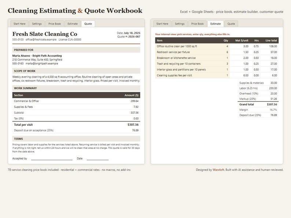
Task: Select the Estimate tab in right panel
Action: [x=216, y=24]
